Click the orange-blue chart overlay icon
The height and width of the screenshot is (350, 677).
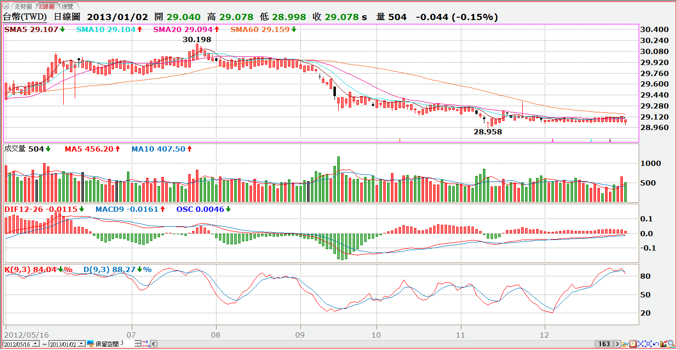625,344
